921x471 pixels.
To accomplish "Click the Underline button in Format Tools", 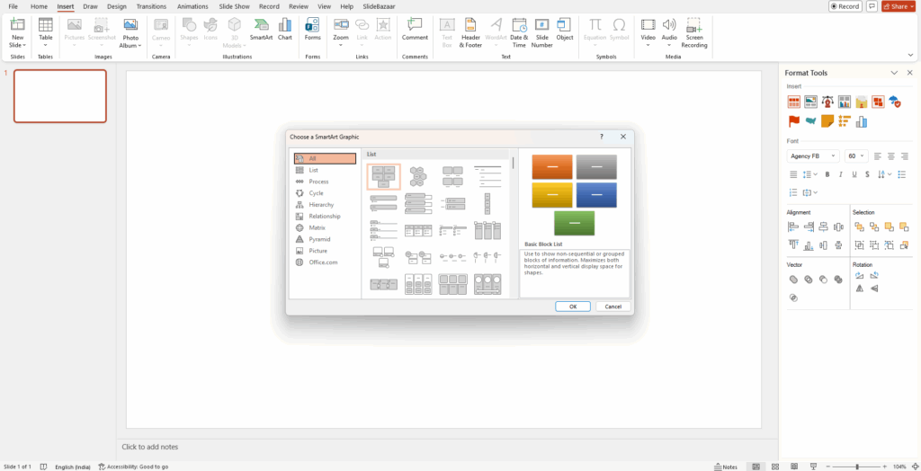I will click(x=854, y=174).
